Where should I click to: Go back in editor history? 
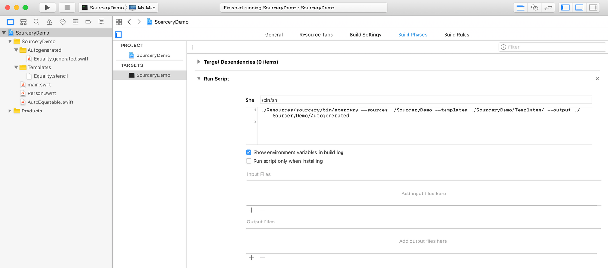coord(129,22)
